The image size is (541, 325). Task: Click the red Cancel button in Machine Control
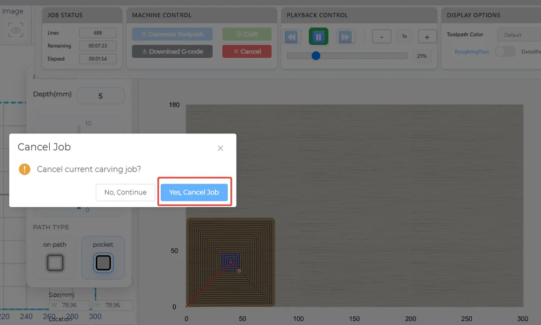pos(247,51)
